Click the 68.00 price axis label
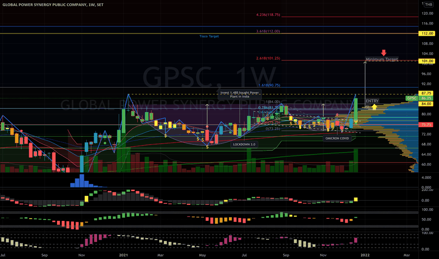The image size is (439, 259). (426, 144)
